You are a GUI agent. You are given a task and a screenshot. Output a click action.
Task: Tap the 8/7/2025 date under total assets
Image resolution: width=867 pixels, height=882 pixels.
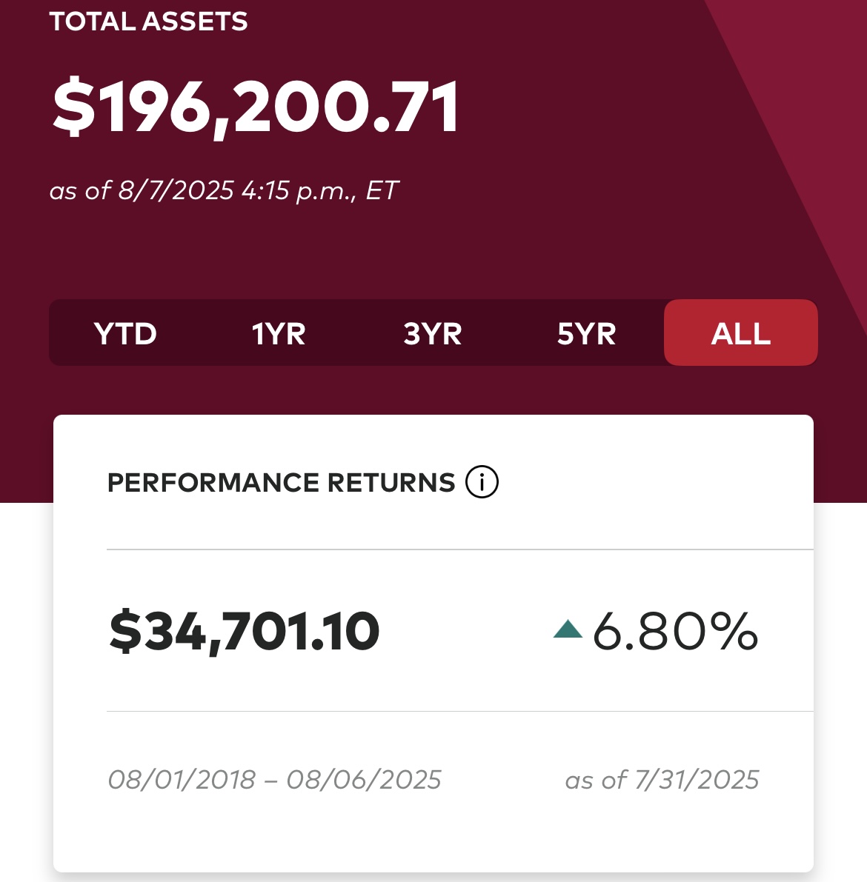[x=176, y=191]
